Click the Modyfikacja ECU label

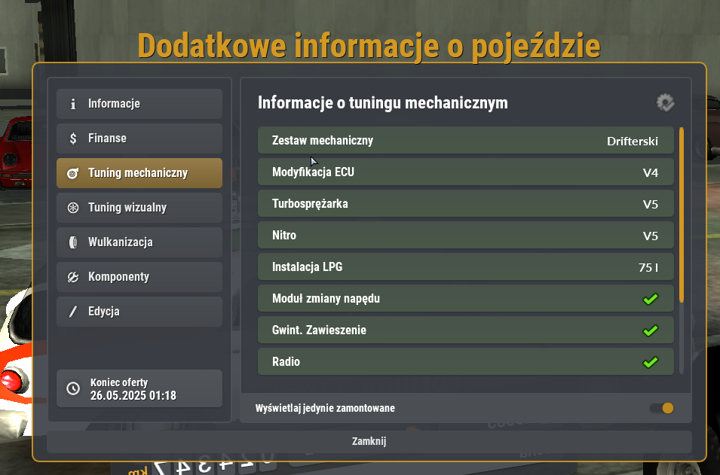[x=313, y=172]
